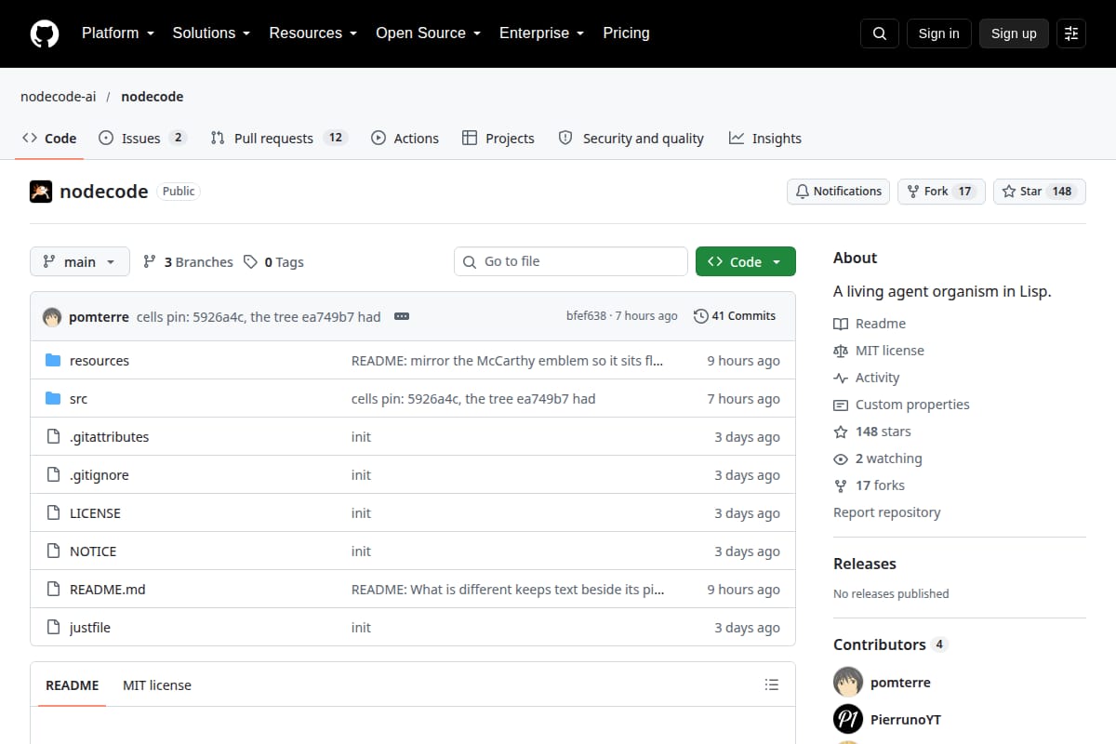Click the .gitattributes file icon

click(x=53, y=437)
